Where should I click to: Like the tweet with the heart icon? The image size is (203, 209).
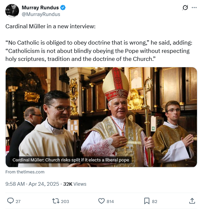pos(101,201)
